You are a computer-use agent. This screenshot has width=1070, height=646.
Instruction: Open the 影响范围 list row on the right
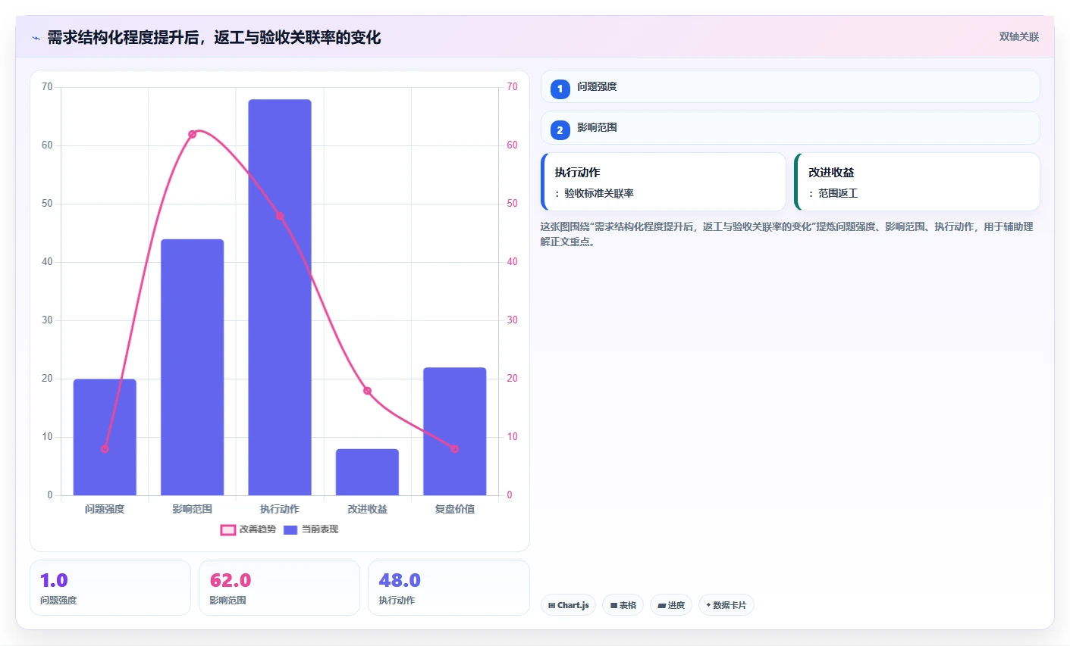point(789,127)
